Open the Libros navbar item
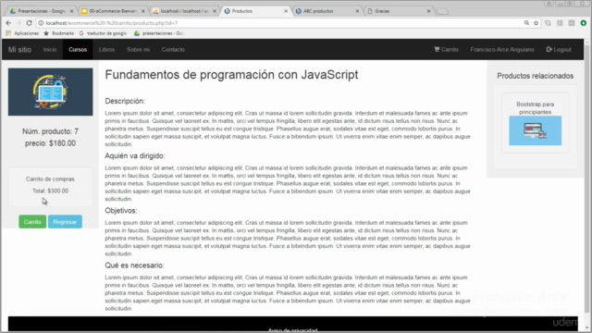Image resolution: width=592 pixels, height=333 pixels. point(107,49)
